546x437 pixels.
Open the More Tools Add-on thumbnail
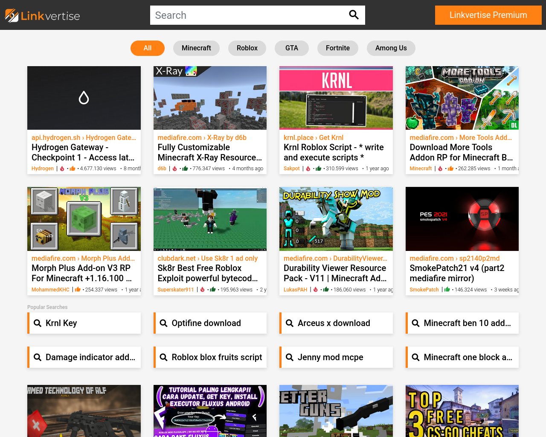[462, 98]
